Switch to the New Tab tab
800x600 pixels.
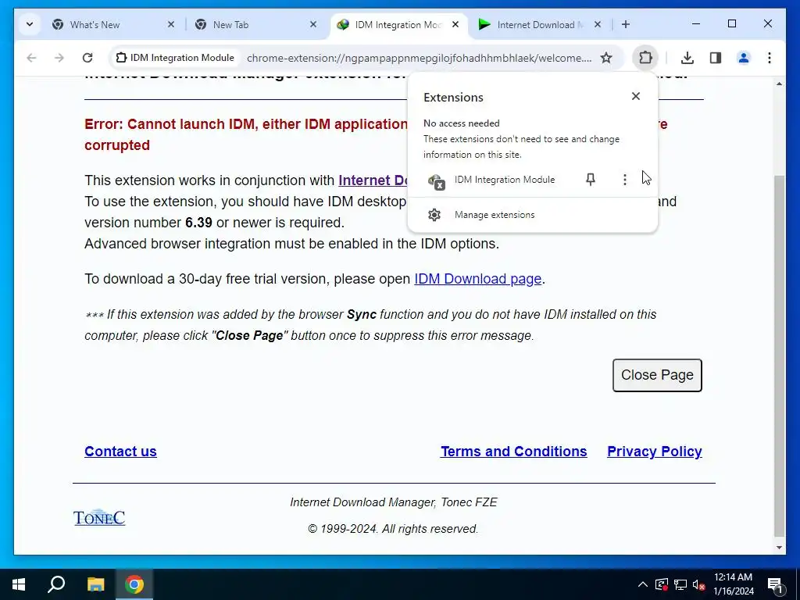click(230, 24)
